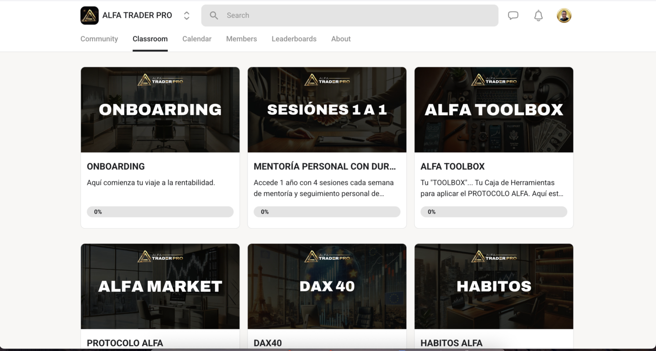Click the mentoría card progress bar
Viewport: 656px width, 351px height.
tap(327, 212)
